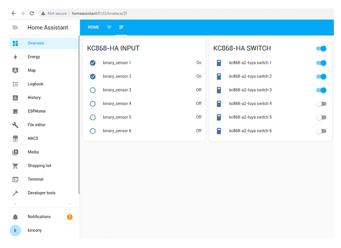Viewport: 341px width, 248px height.
Task: Turn on kc868-a2-tuya switch 6
Action: pyautogui.click(x=321, y=131)
